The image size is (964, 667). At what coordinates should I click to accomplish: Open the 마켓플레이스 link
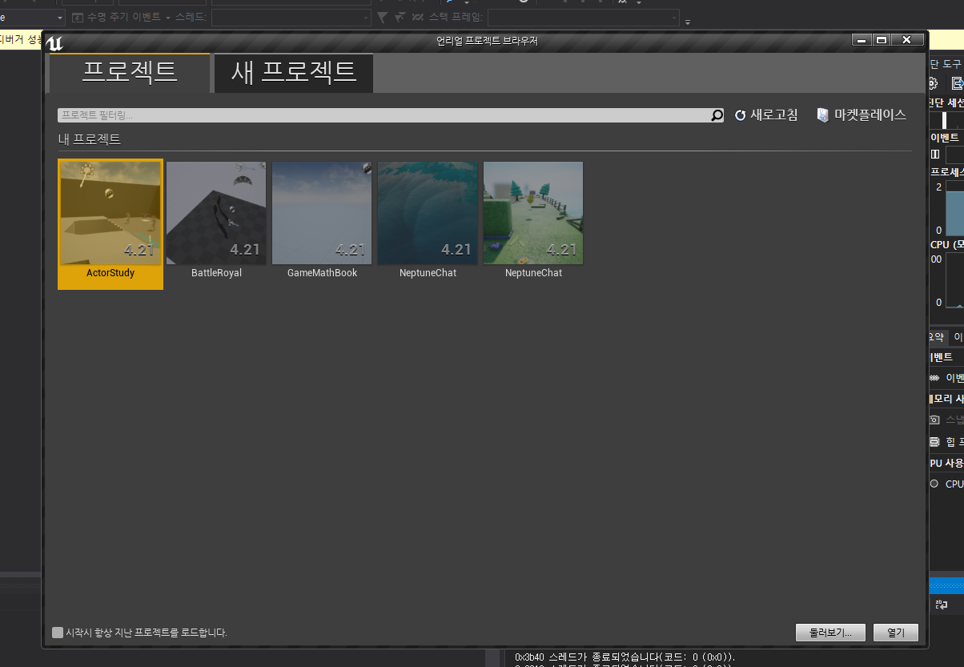click(862, 115)
